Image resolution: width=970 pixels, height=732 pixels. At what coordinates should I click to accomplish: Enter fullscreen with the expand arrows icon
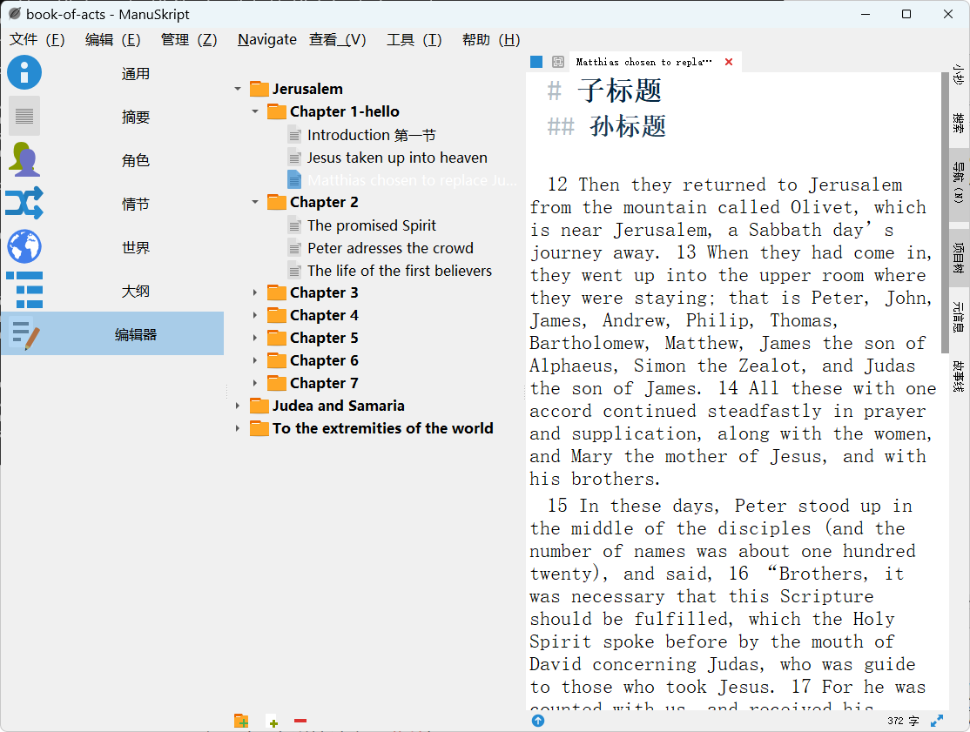coord(937,721)
